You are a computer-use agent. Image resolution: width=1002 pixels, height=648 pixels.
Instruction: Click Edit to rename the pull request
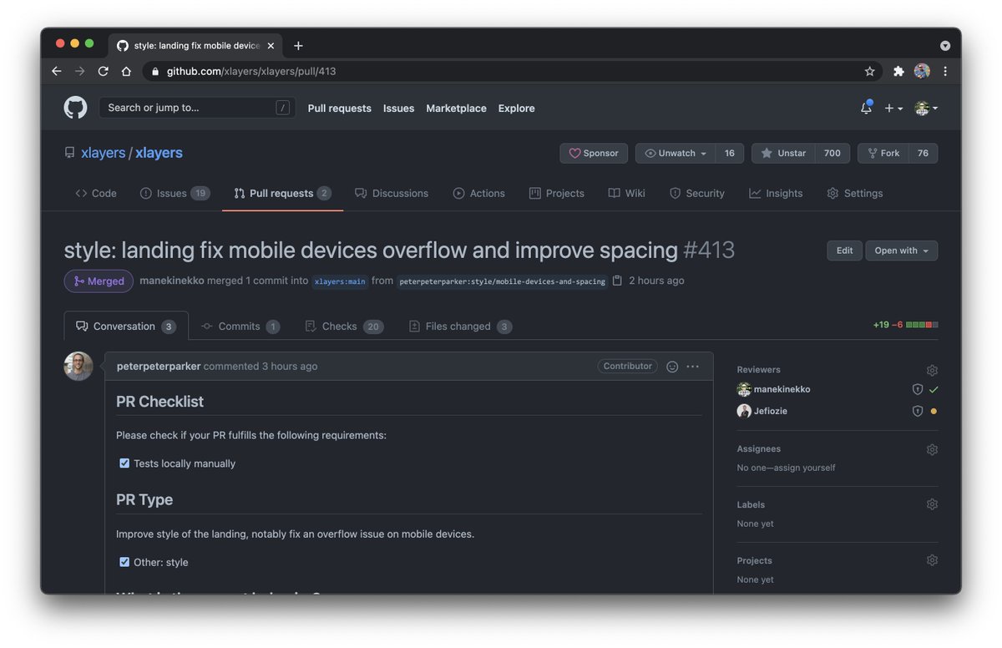click(x=845, y=251)
